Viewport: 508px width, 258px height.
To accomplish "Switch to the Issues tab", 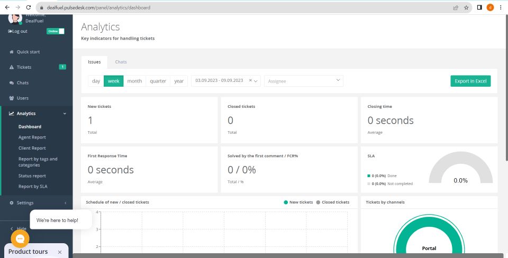I will (94, 62).
